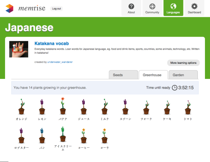Click the 'Everyday katakana words' description text

tap(117, 51)
